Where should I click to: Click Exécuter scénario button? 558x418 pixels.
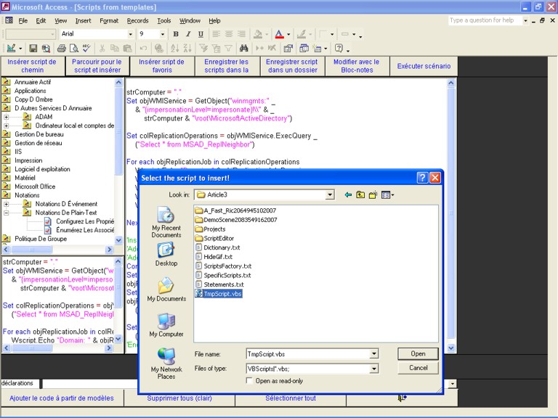click(x=424, y=66)
